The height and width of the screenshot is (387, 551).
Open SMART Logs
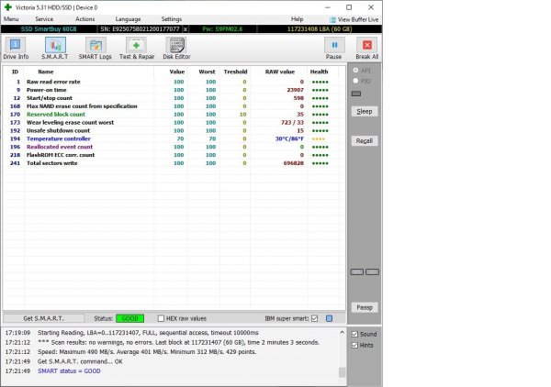click(93, 48)
